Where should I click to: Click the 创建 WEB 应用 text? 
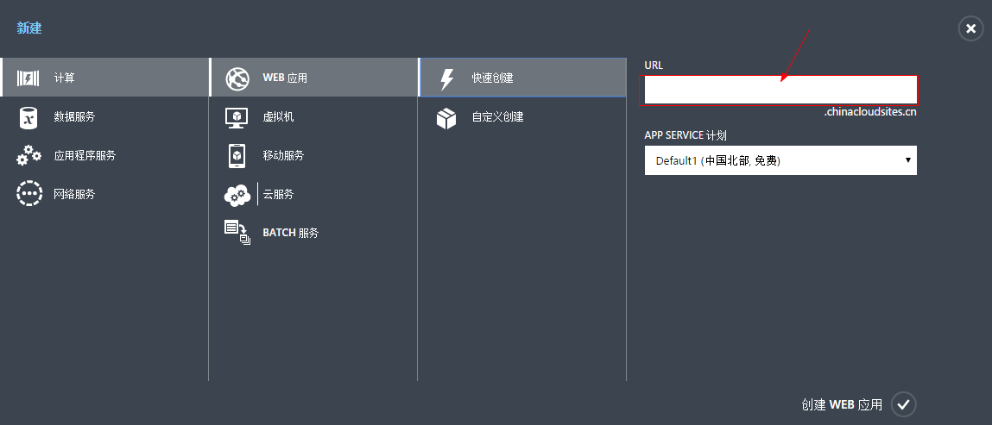(x=842, y=404)
